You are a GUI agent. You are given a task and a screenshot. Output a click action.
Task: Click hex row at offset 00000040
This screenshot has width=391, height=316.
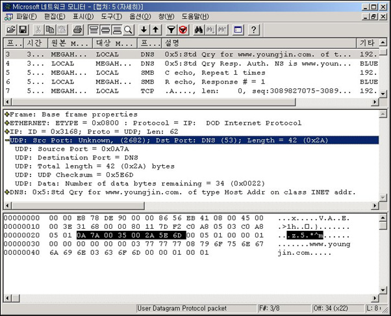click(x=168, y=252)
